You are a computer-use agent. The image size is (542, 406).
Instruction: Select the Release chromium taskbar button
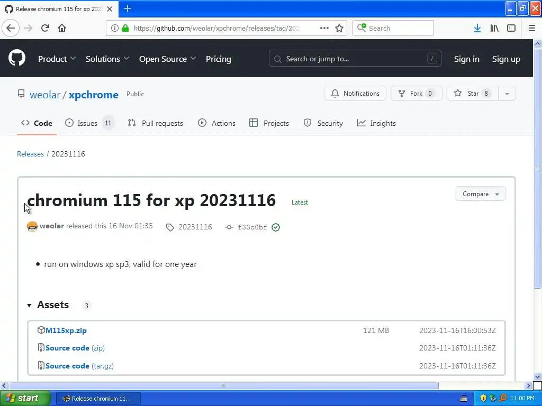[98, 399]
